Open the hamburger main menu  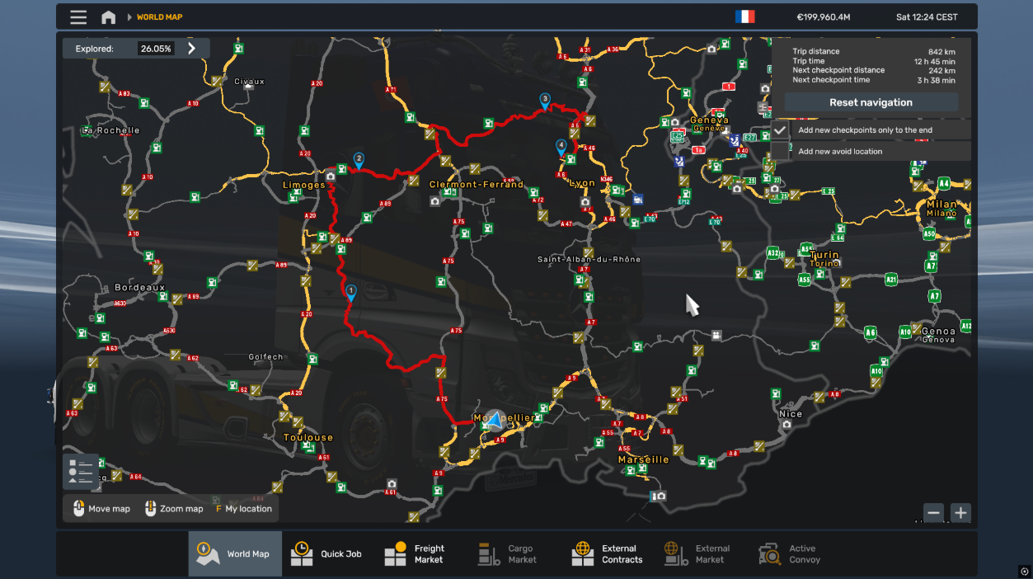78,17
